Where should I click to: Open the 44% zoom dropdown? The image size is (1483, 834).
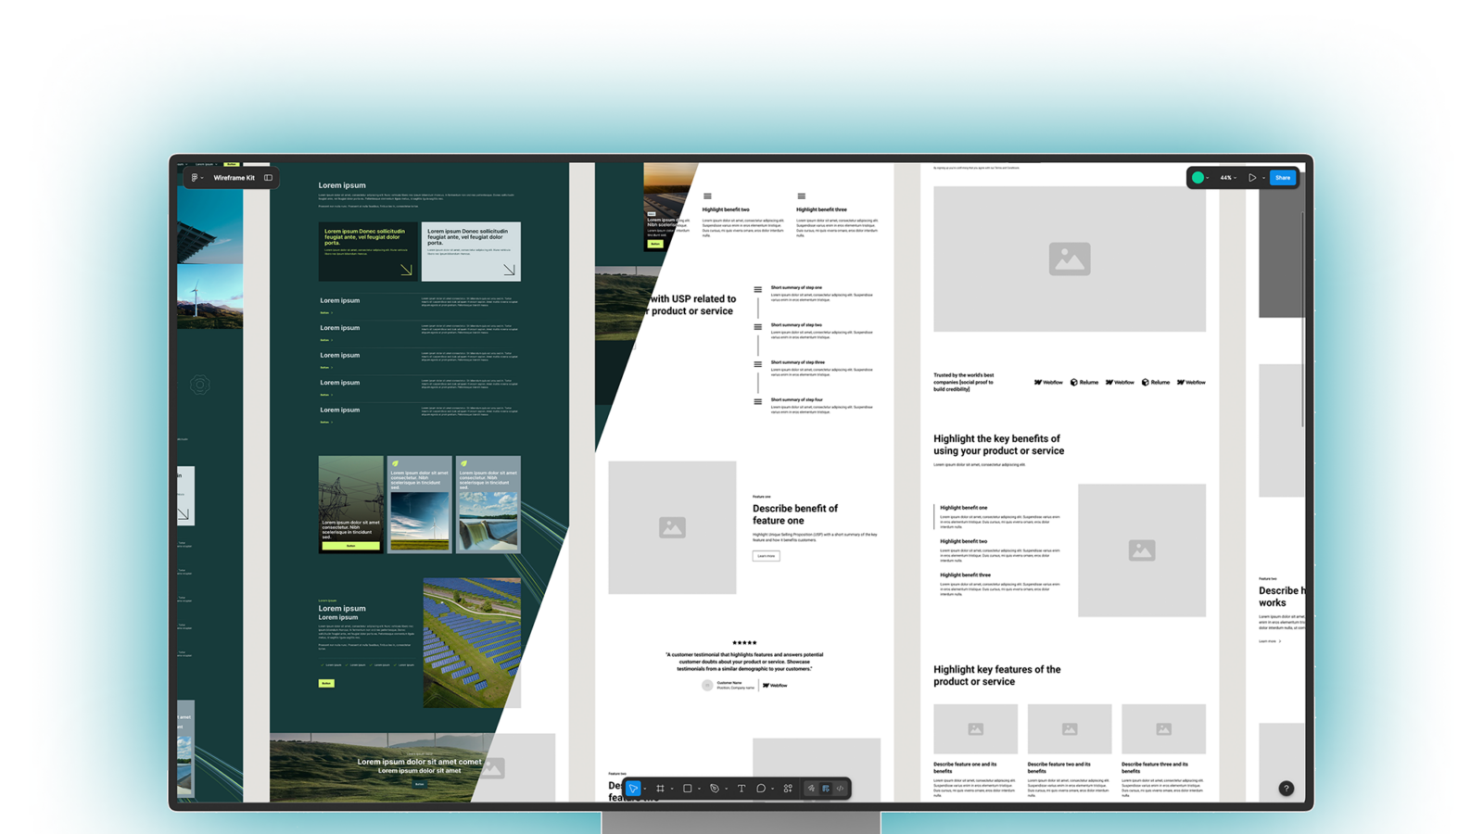click(1228, 178)
